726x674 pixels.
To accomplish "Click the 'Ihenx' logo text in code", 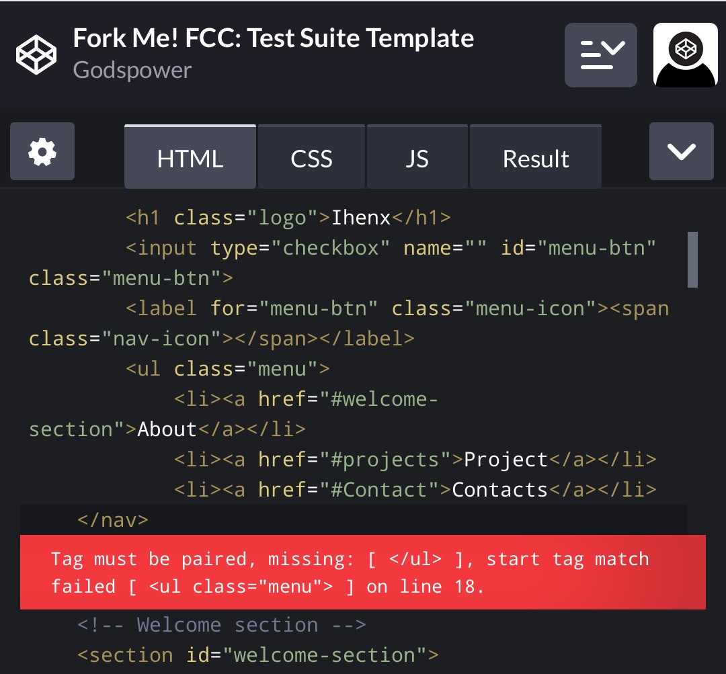I will (x=361, y=218).
